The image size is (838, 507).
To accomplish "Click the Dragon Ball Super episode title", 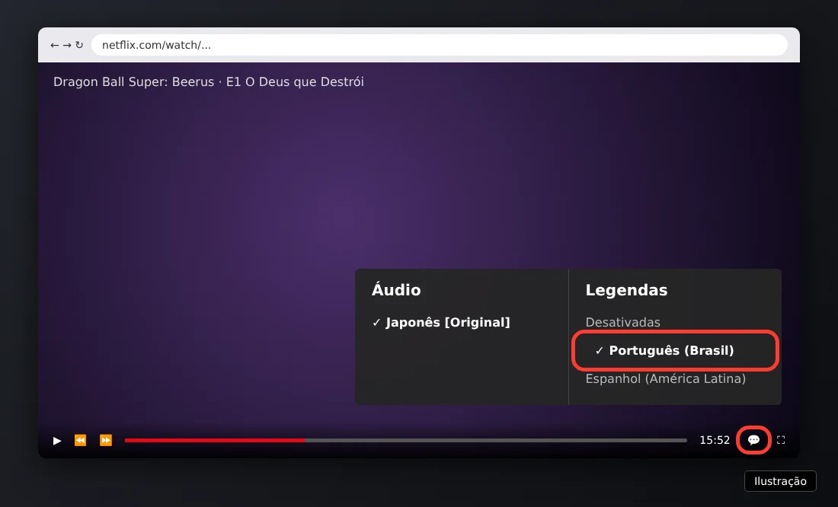I will tap(209, 81).
